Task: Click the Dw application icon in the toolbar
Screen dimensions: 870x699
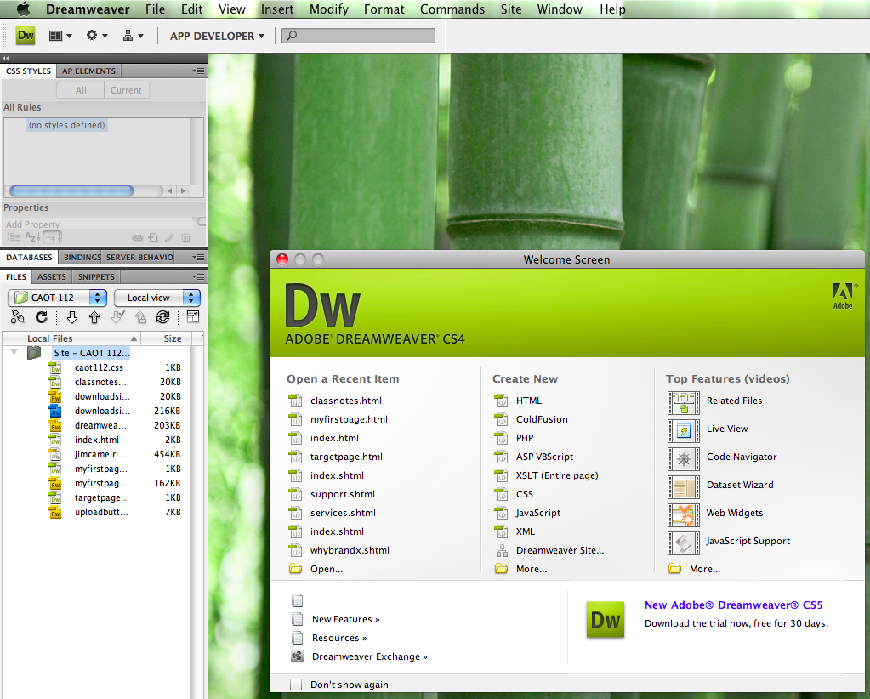Action: 26,36
